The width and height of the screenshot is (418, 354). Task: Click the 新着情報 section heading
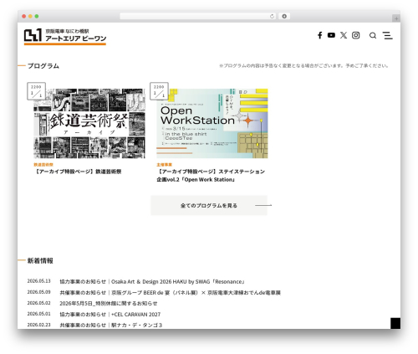coord(40,260)
